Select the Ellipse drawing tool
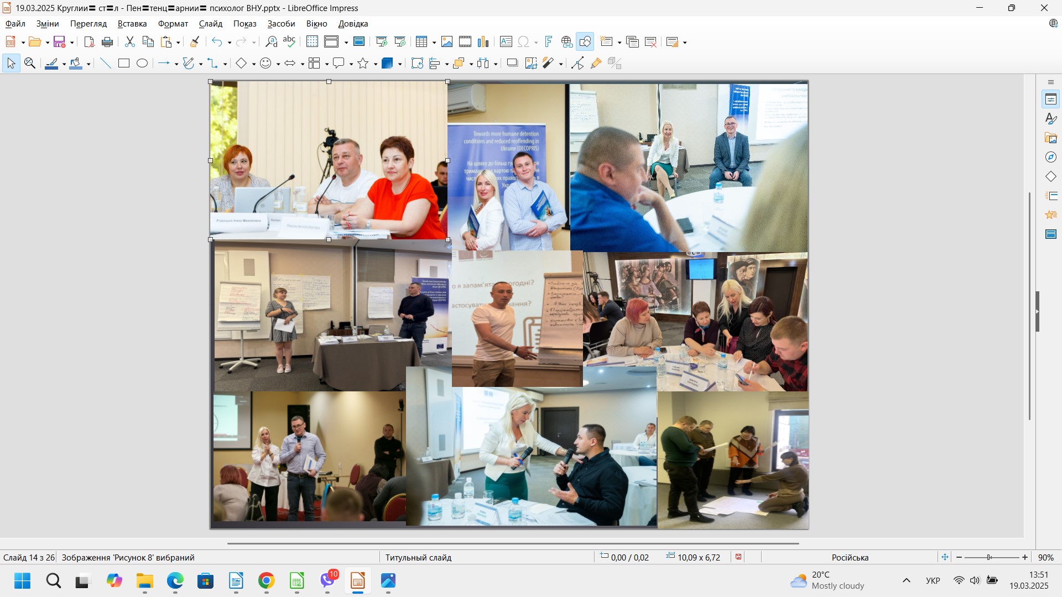The height and width of the screenshot is (597, 1062). (x=142, y=64)
